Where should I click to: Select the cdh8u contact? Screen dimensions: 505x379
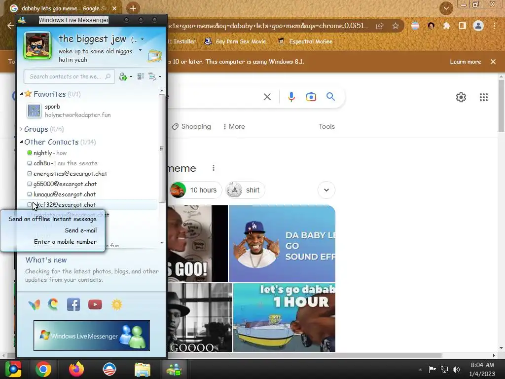[88, 163]
